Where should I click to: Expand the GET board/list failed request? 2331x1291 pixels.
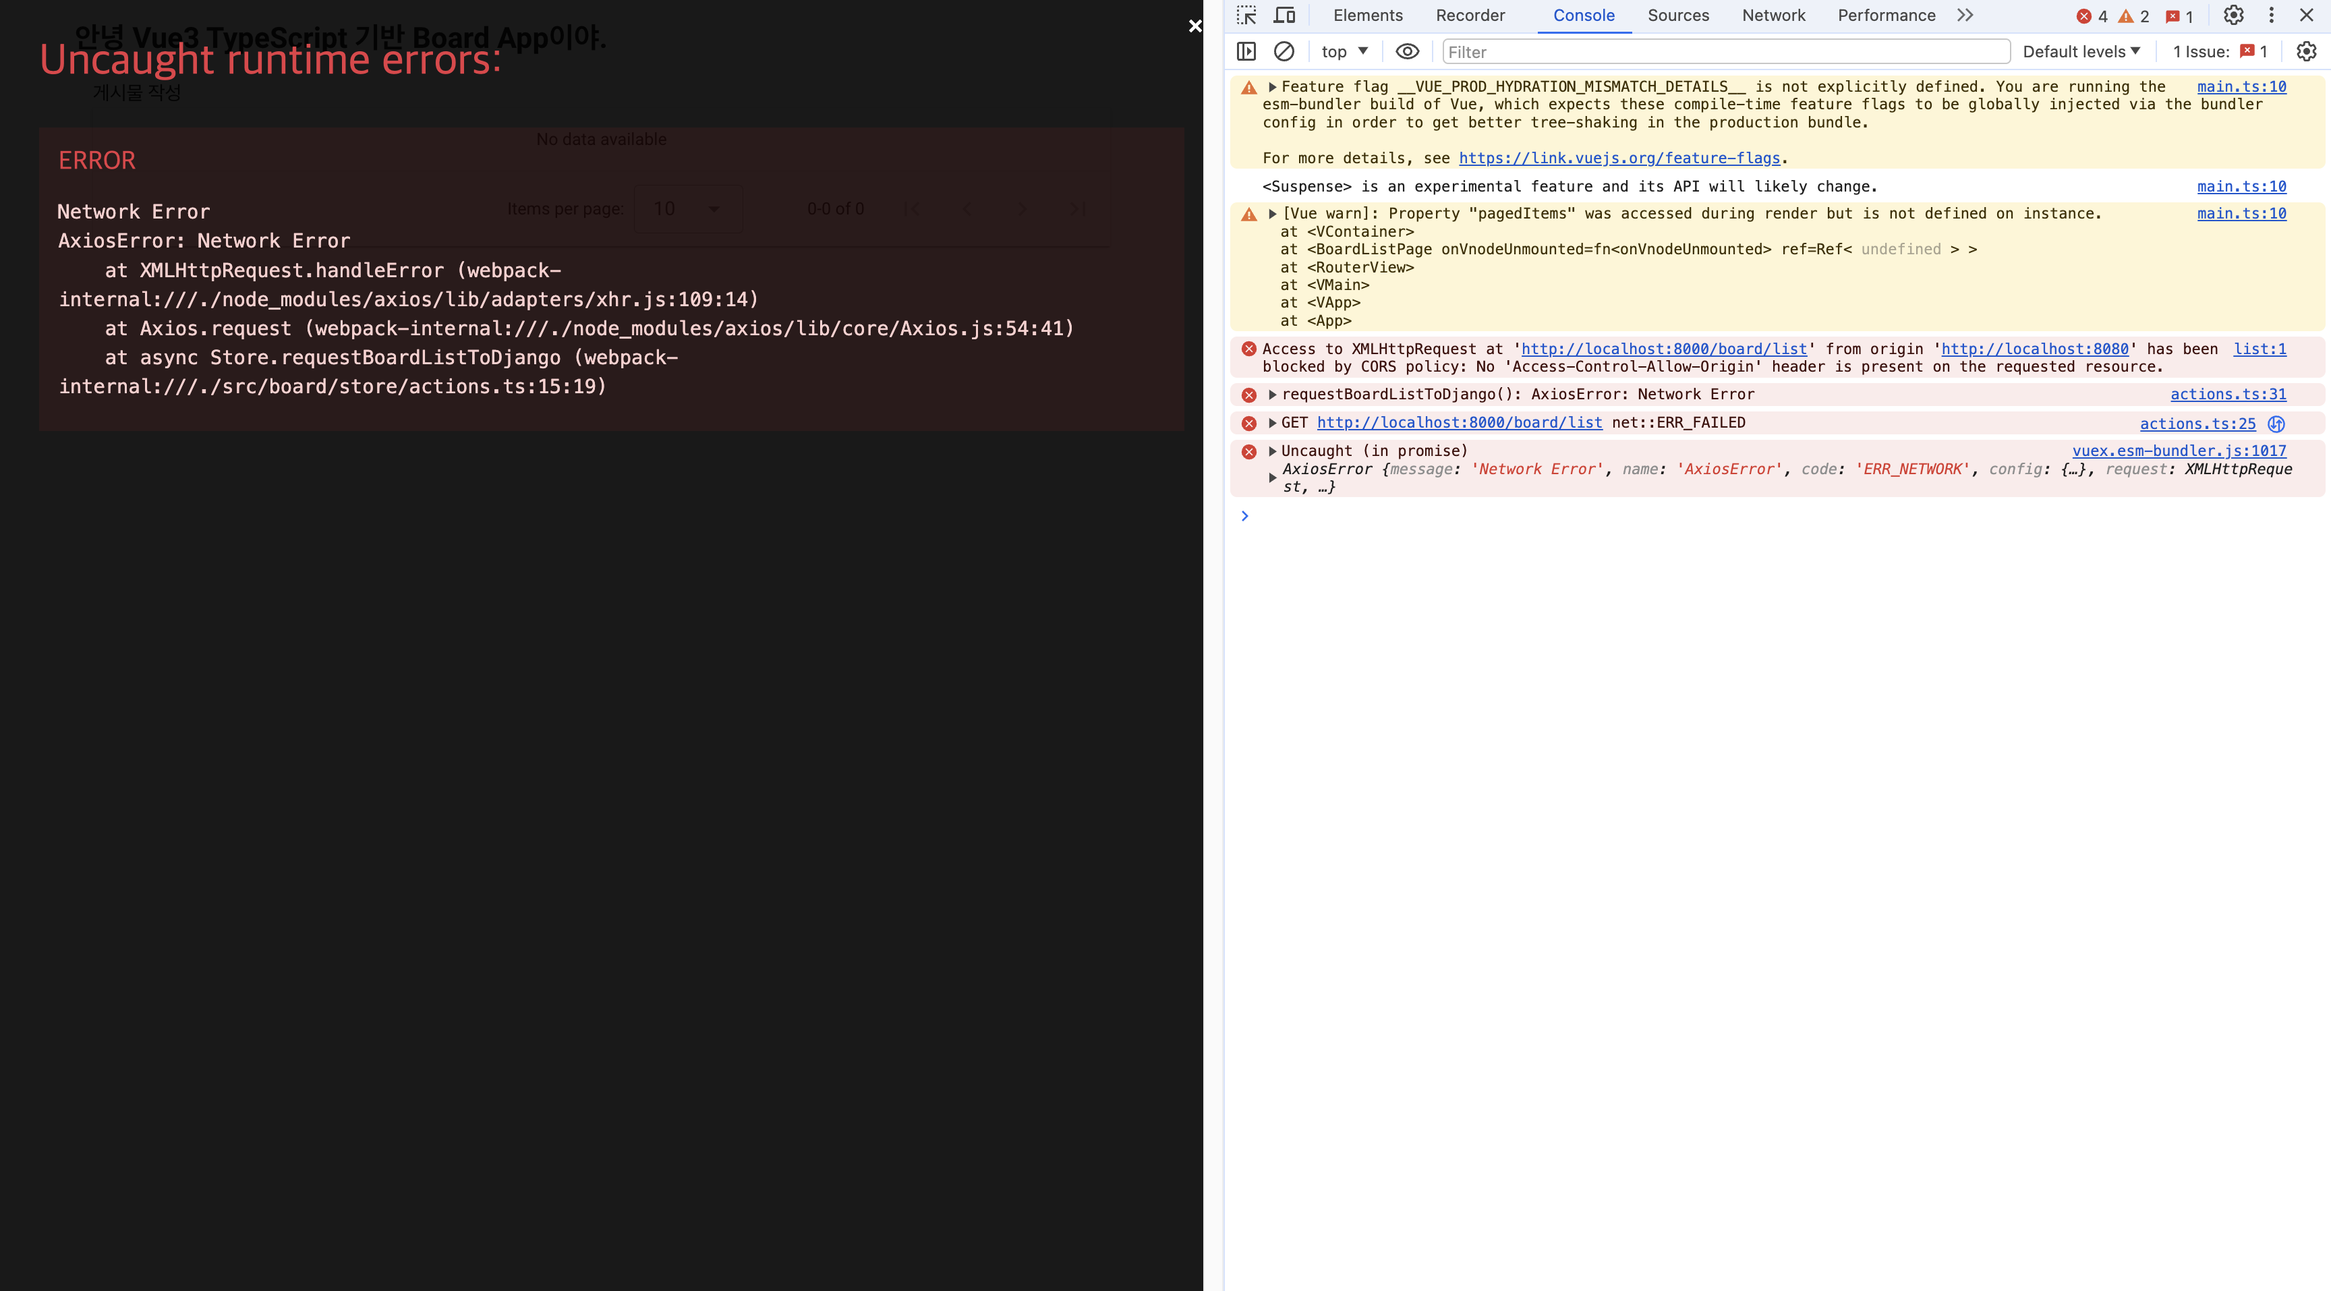coord(1272,424)
